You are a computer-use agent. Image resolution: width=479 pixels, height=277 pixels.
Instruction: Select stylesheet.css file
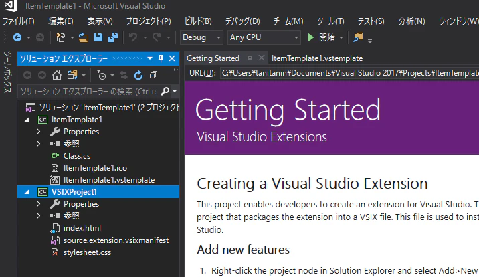[x=87, y=252]
